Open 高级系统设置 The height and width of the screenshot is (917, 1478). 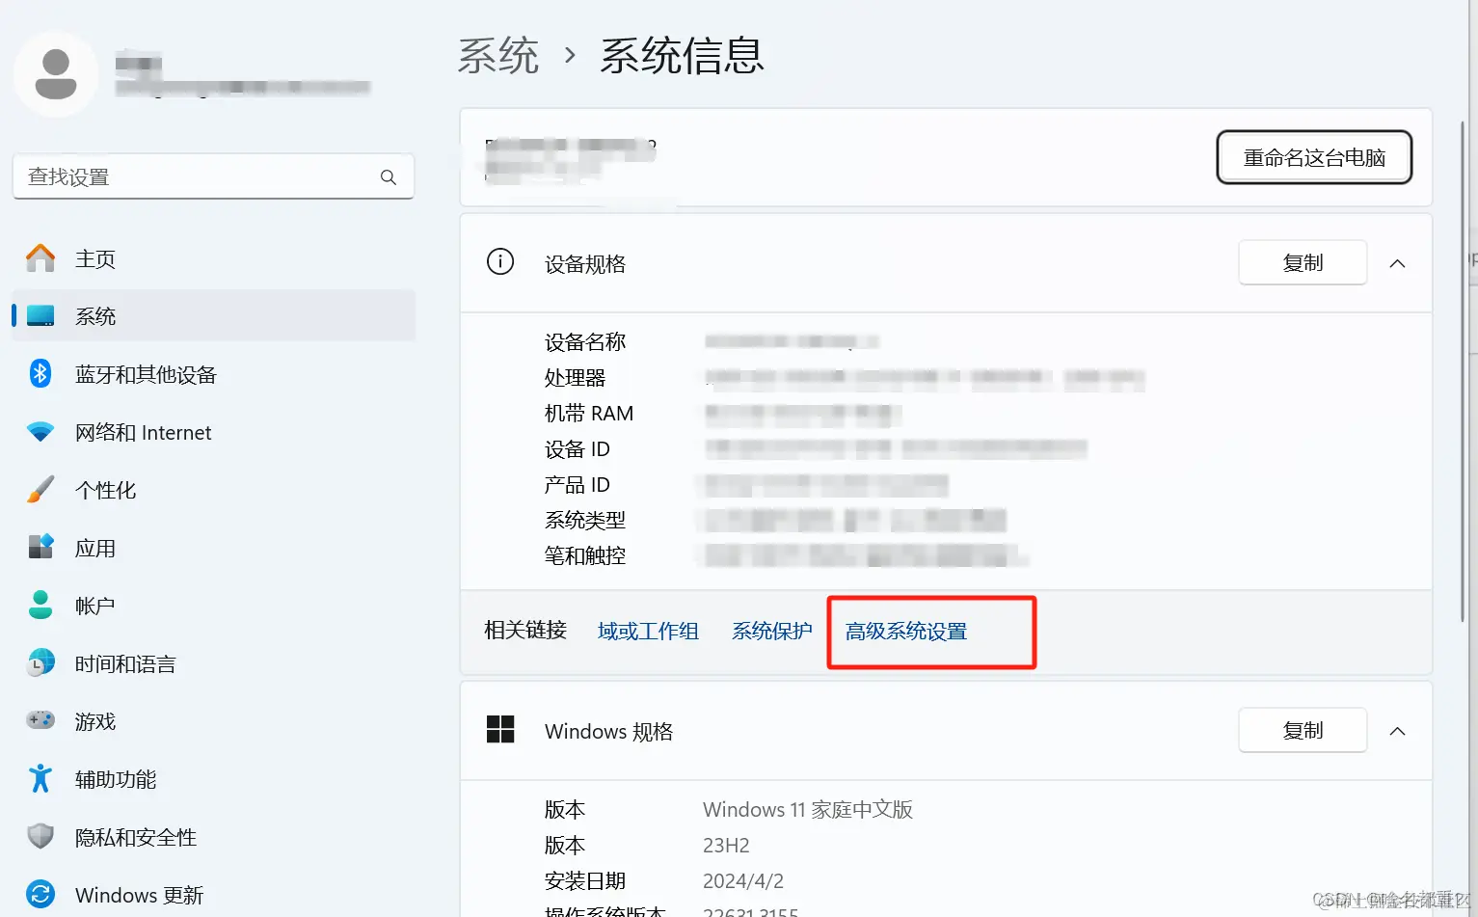point(907,632)
